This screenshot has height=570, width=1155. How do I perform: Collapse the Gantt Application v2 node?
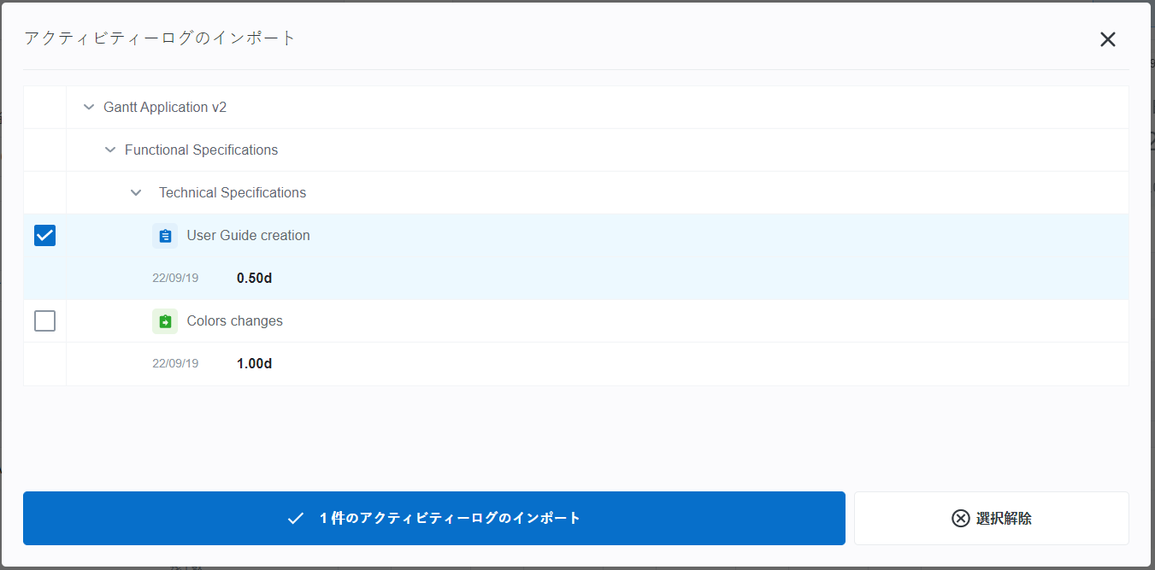(x=88, y=108)
